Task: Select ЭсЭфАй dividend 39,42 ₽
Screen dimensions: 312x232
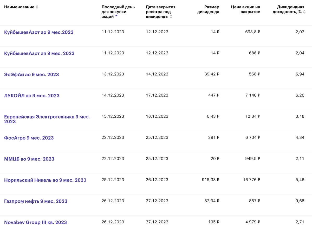Action: [x=212, y=74]
